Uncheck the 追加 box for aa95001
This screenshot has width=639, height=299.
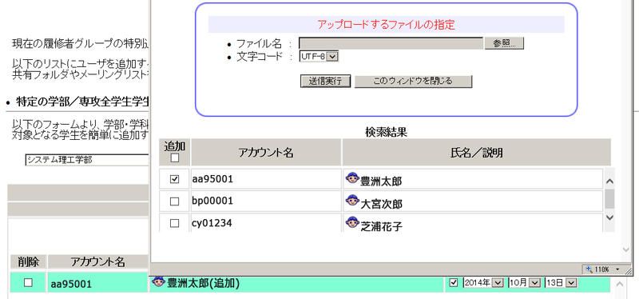174,179
